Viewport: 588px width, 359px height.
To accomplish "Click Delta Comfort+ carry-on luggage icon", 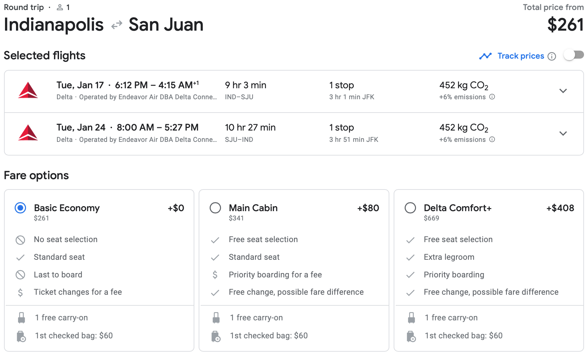I will click(x=411, y=318).
